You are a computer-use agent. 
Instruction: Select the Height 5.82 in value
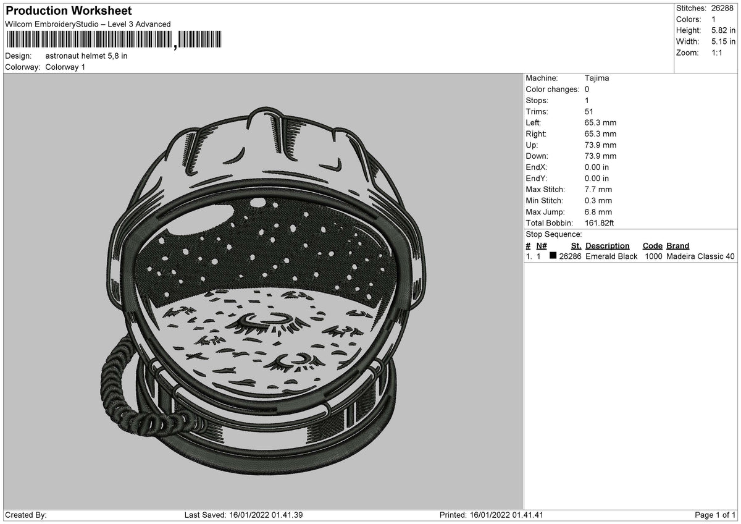point(724,30)
